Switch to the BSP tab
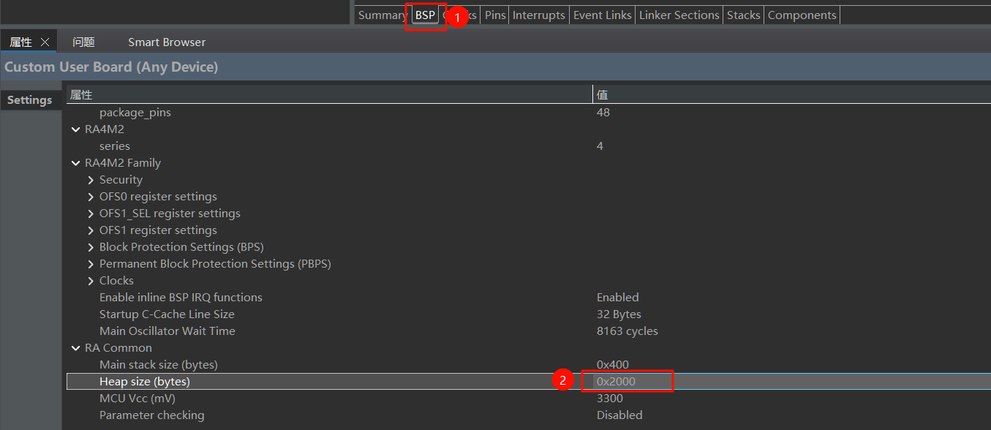The width and height of the screenshot is (991, 430). (x=425, y=15)
